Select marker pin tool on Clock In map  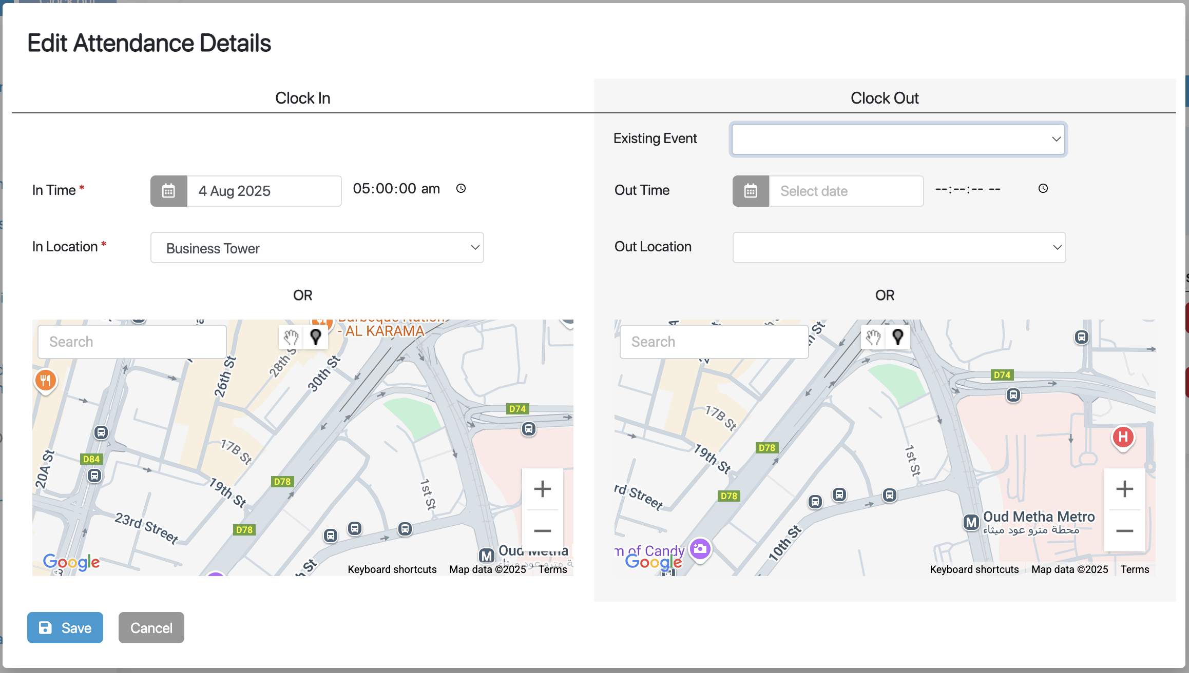pyautogui.click(x=316, y=337)
